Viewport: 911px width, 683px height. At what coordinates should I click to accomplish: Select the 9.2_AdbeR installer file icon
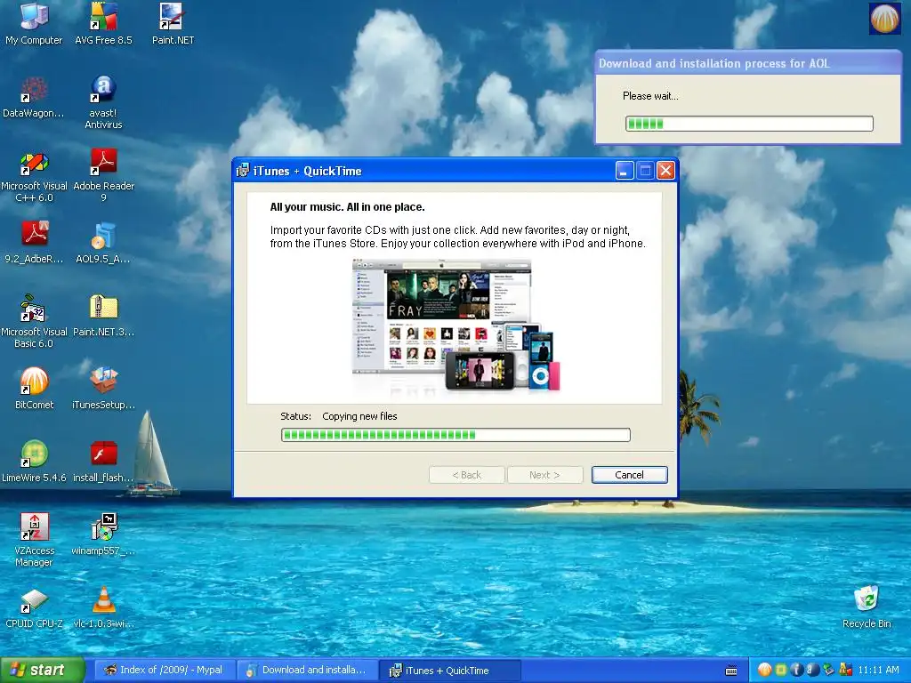pyautogui.click(x=34, y=243)
